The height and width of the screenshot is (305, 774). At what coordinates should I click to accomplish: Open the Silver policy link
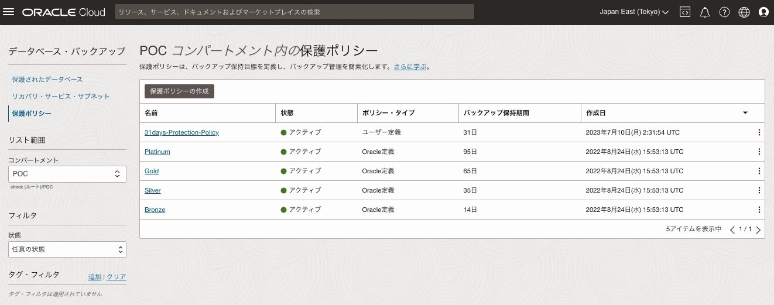click(x=153, y=190)
